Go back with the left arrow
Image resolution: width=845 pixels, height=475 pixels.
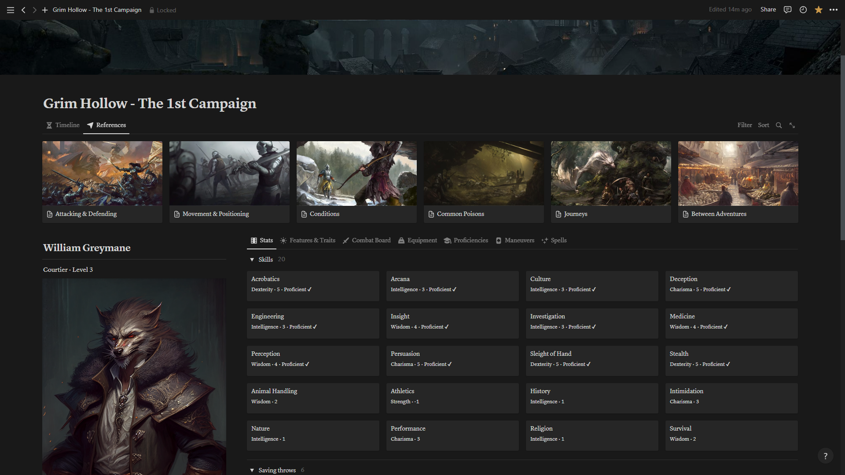pyautogui.click(x=23, y=10)
